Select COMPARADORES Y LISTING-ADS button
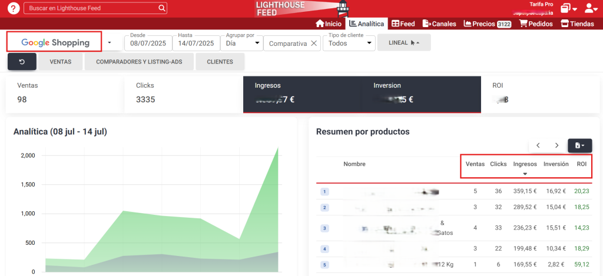This screenshot has height=276, width=603. [139, 62]
